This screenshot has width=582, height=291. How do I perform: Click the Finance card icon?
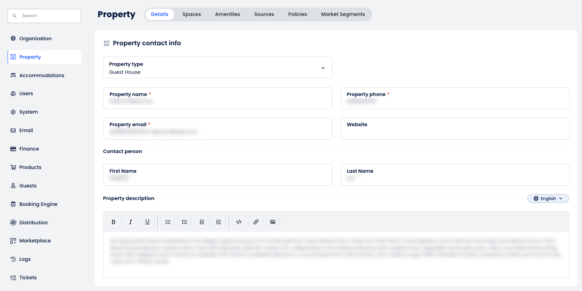click(13, 149)
